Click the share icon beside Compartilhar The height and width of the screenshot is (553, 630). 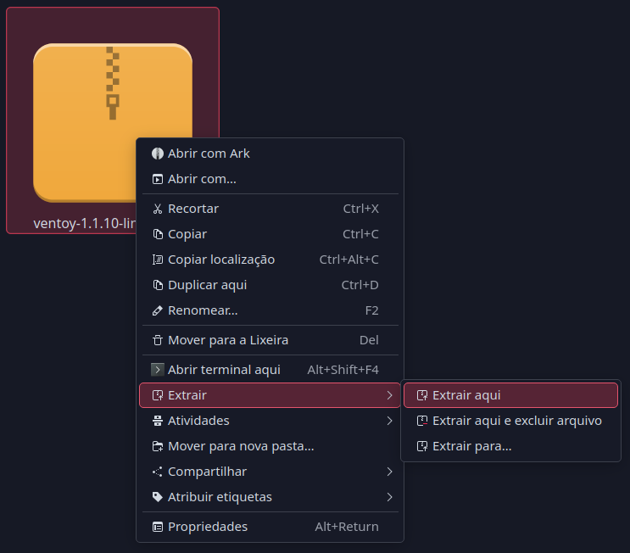(x=157, y=472)
